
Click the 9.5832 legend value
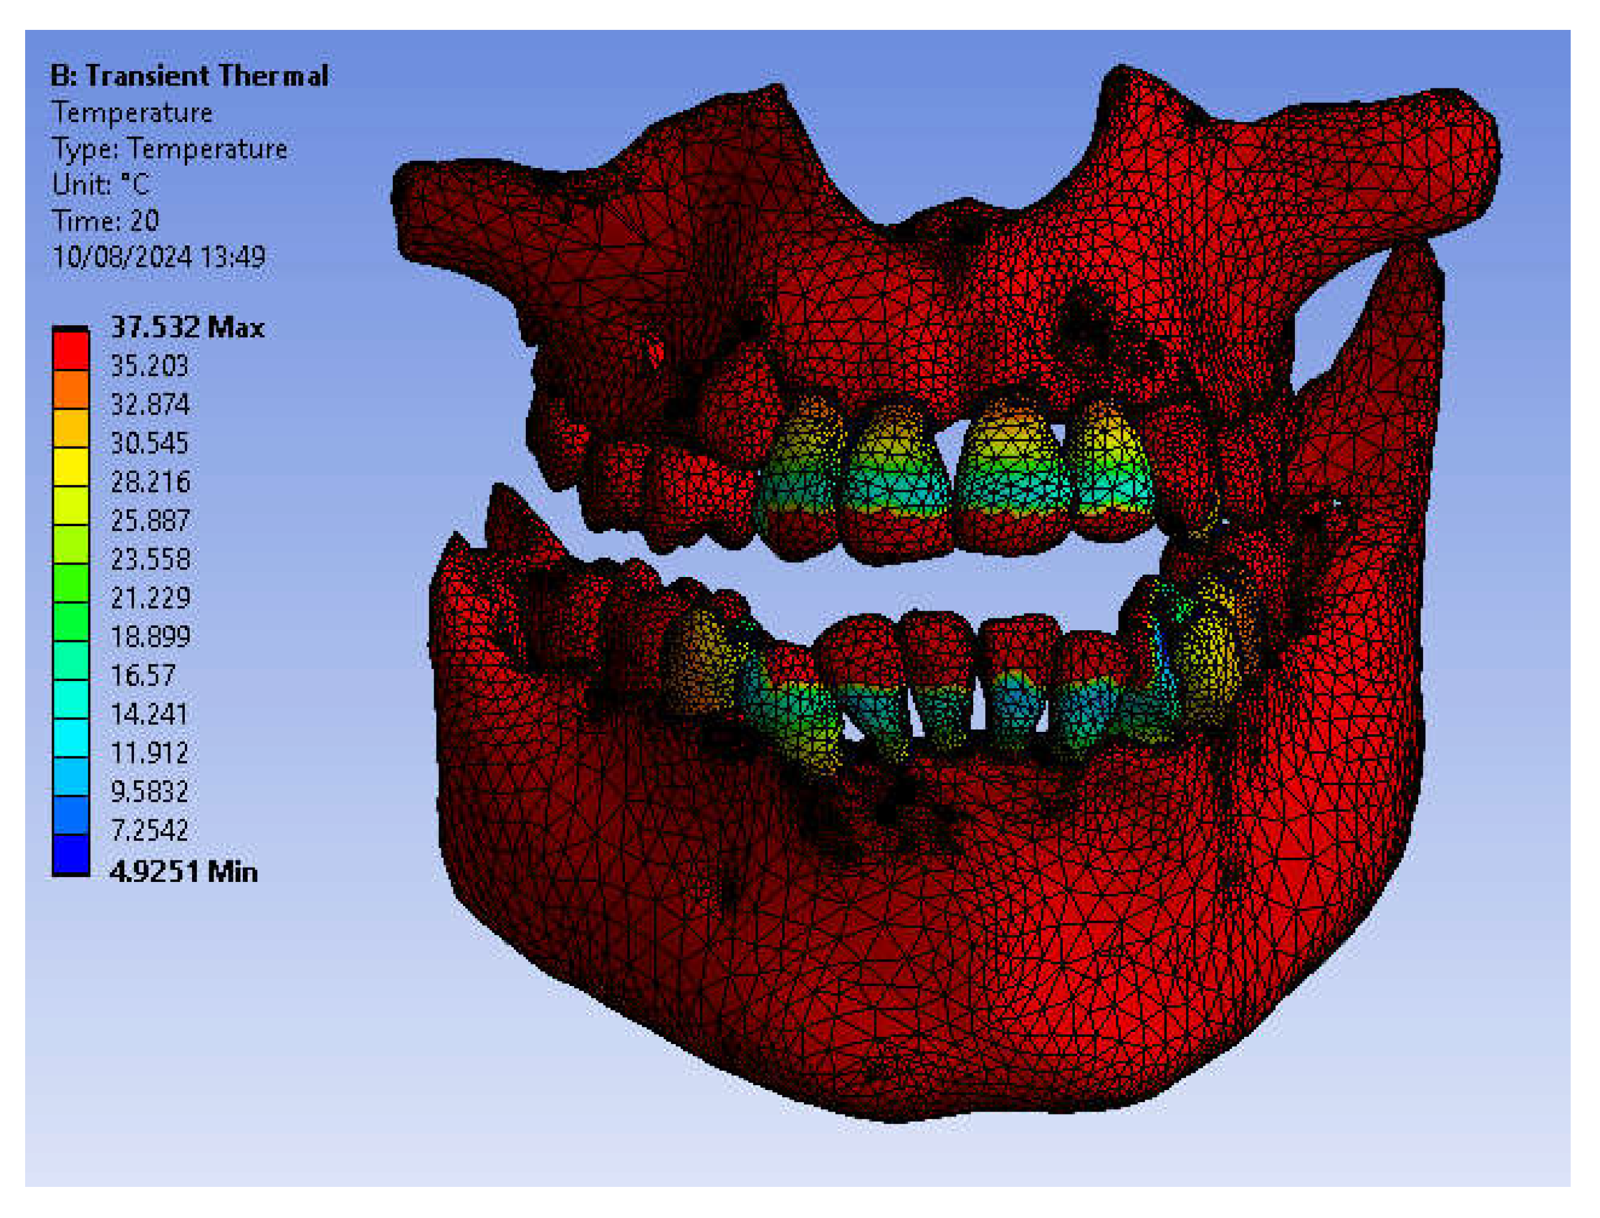(x=150, y=791)
